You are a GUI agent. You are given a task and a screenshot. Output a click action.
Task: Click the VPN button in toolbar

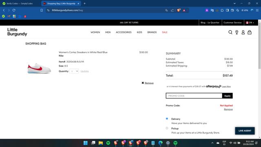[x=245, y=10]
